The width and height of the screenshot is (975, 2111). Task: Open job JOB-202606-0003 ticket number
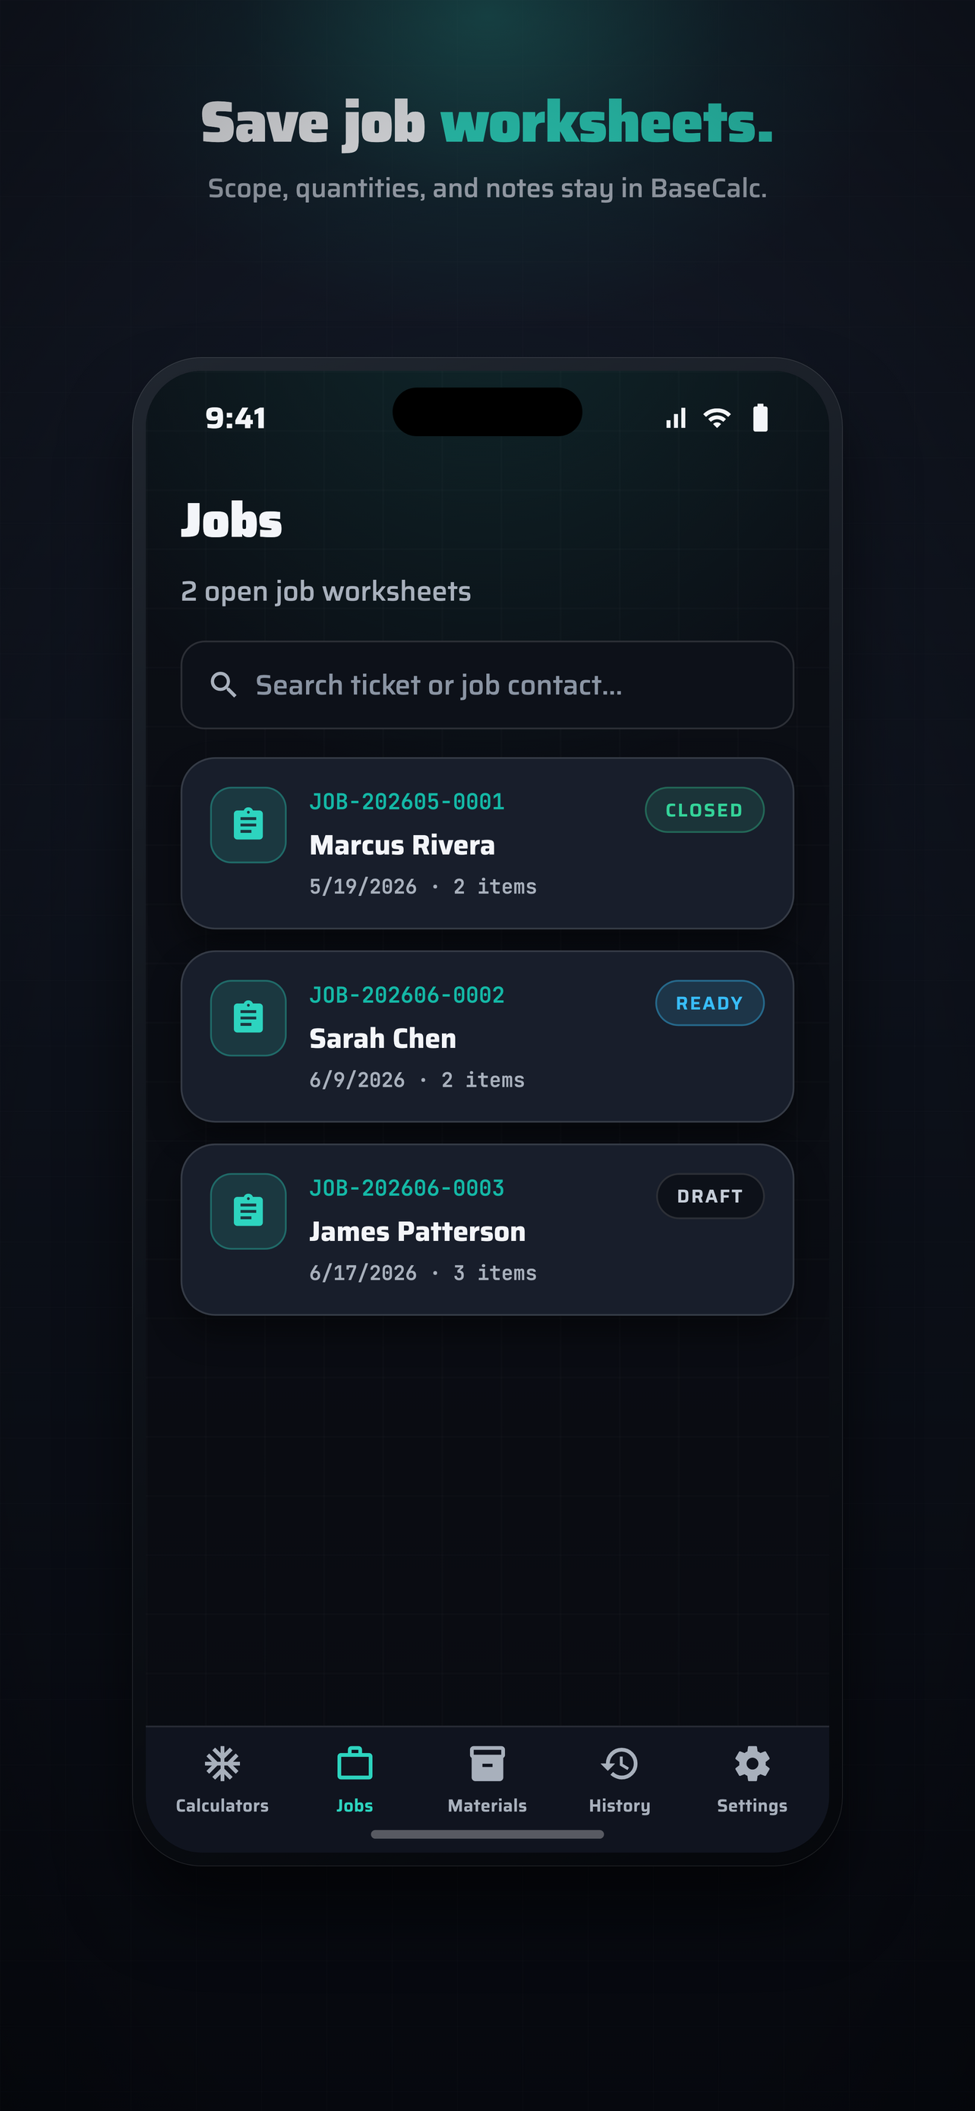pyautogui.click(x=407, y=1188)
